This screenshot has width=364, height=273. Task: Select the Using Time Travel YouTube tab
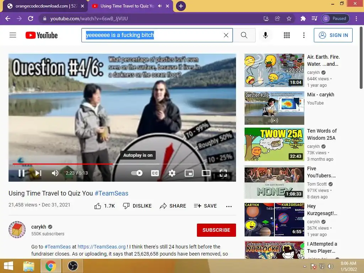(x=127, y=6)
